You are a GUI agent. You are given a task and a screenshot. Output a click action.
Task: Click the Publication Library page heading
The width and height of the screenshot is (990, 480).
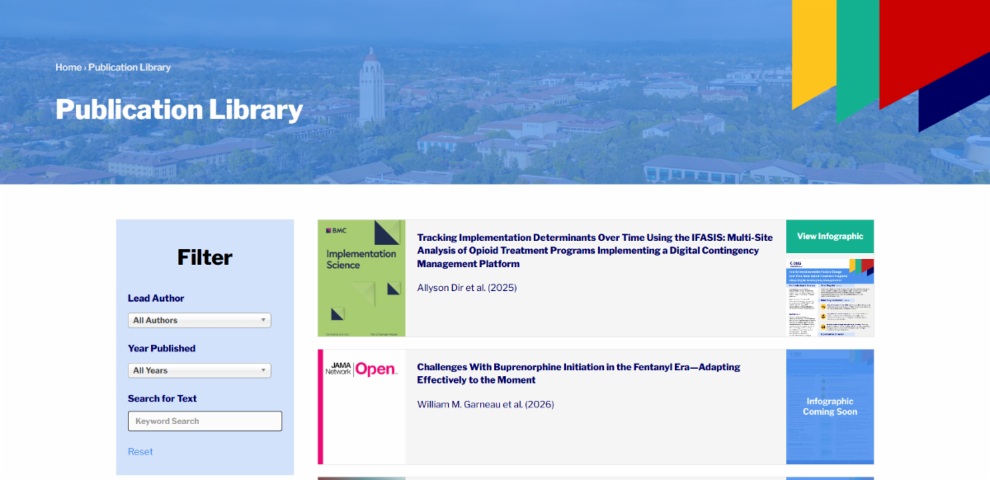[179, 110]
